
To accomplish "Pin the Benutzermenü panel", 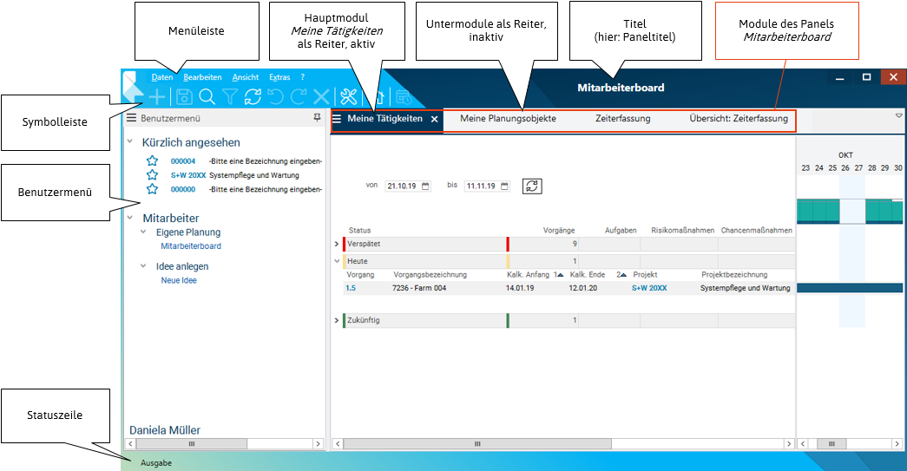I will 317,117.
